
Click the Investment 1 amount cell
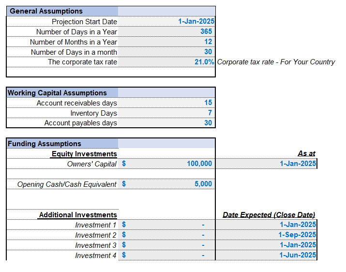[x=166, y=225]
